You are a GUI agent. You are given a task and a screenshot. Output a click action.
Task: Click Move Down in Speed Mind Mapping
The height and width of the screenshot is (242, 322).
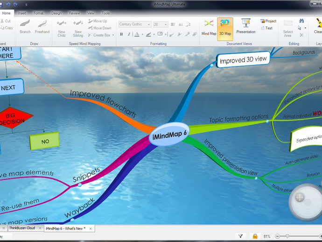click(99, 28)
